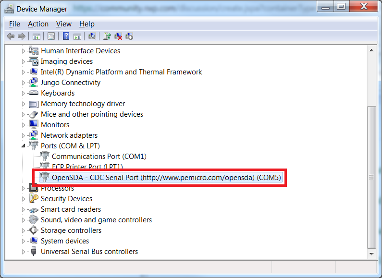This screenshot has height=278, width=382.
Task: Select the Processors label
Action: [57, 188]
